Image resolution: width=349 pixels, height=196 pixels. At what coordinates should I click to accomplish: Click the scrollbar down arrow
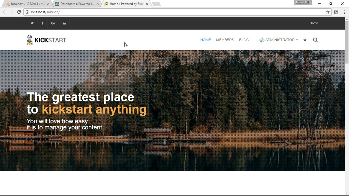point(347,194)
